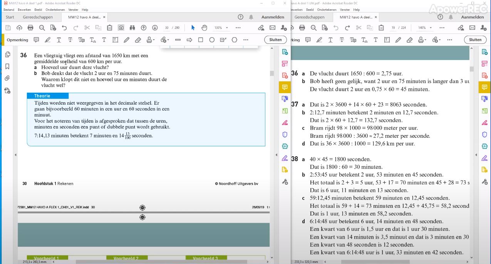Click page number field 19 in right window

(x=393, y=28)
